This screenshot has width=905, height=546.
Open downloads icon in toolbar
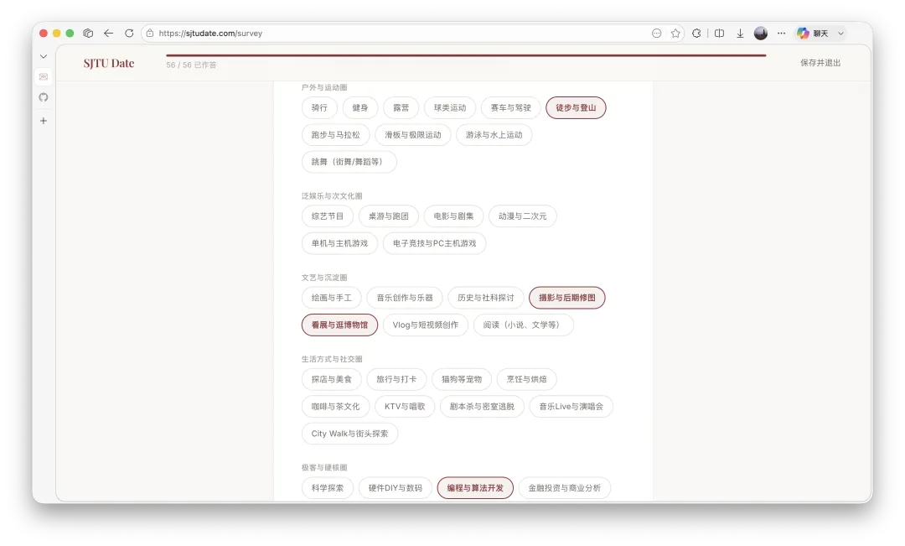(x=740, y=34)
